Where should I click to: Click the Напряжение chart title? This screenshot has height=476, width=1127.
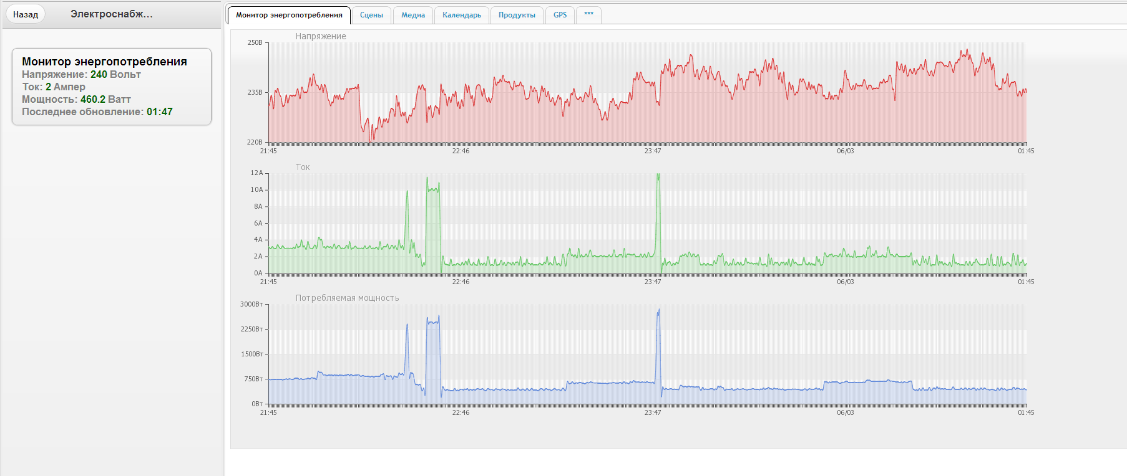tap(321, 36)
